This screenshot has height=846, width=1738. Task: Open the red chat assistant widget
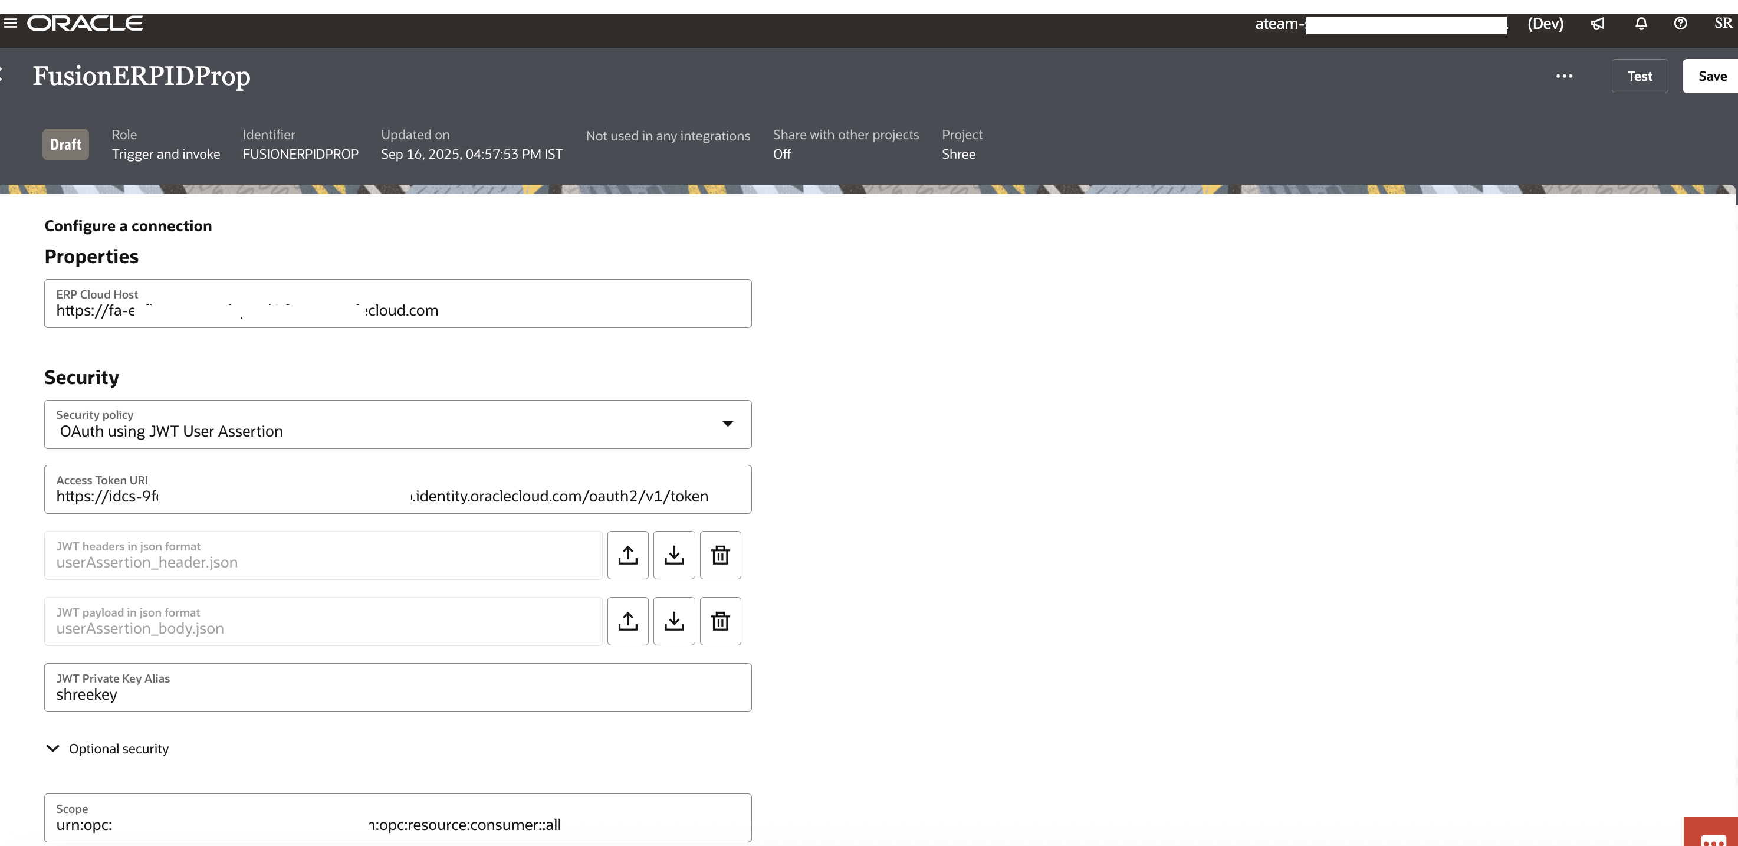tap(1713, 834)
